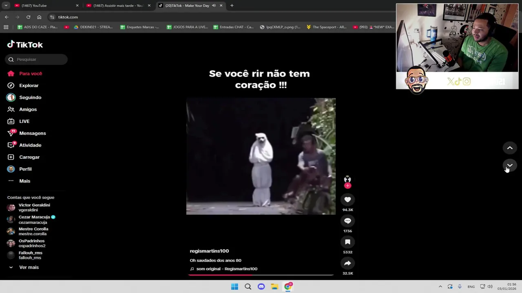Click som original - Regismartins100 sound link

(x=223, y=269)
